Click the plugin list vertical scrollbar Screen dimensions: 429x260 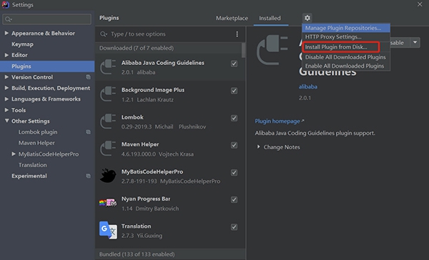point(243,50)
